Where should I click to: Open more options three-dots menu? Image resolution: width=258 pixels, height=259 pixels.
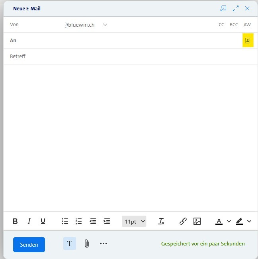(104, 243)
